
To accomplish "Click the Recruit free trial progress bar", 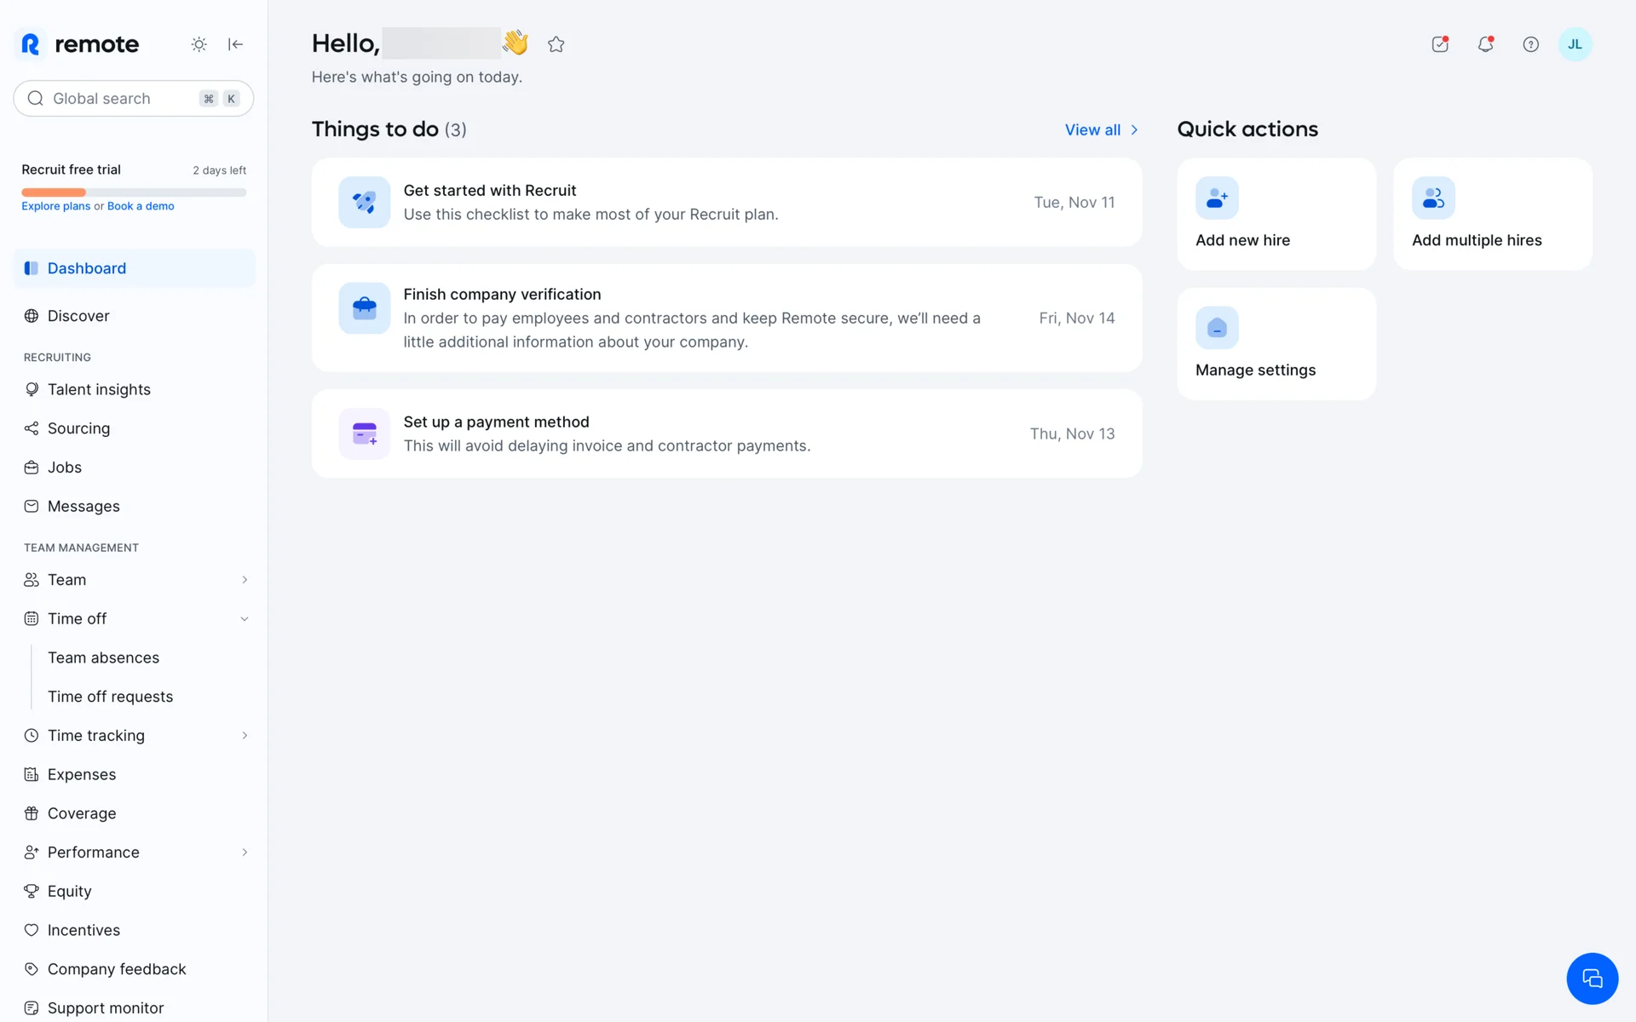I will [134, 192].
